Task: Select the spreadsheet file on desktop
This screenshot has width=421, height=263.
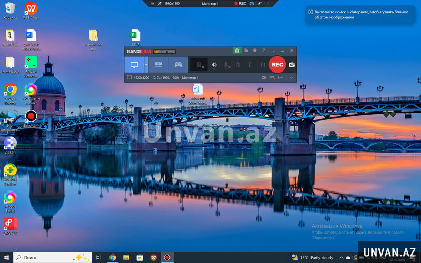Action: [x=135, y=38]
